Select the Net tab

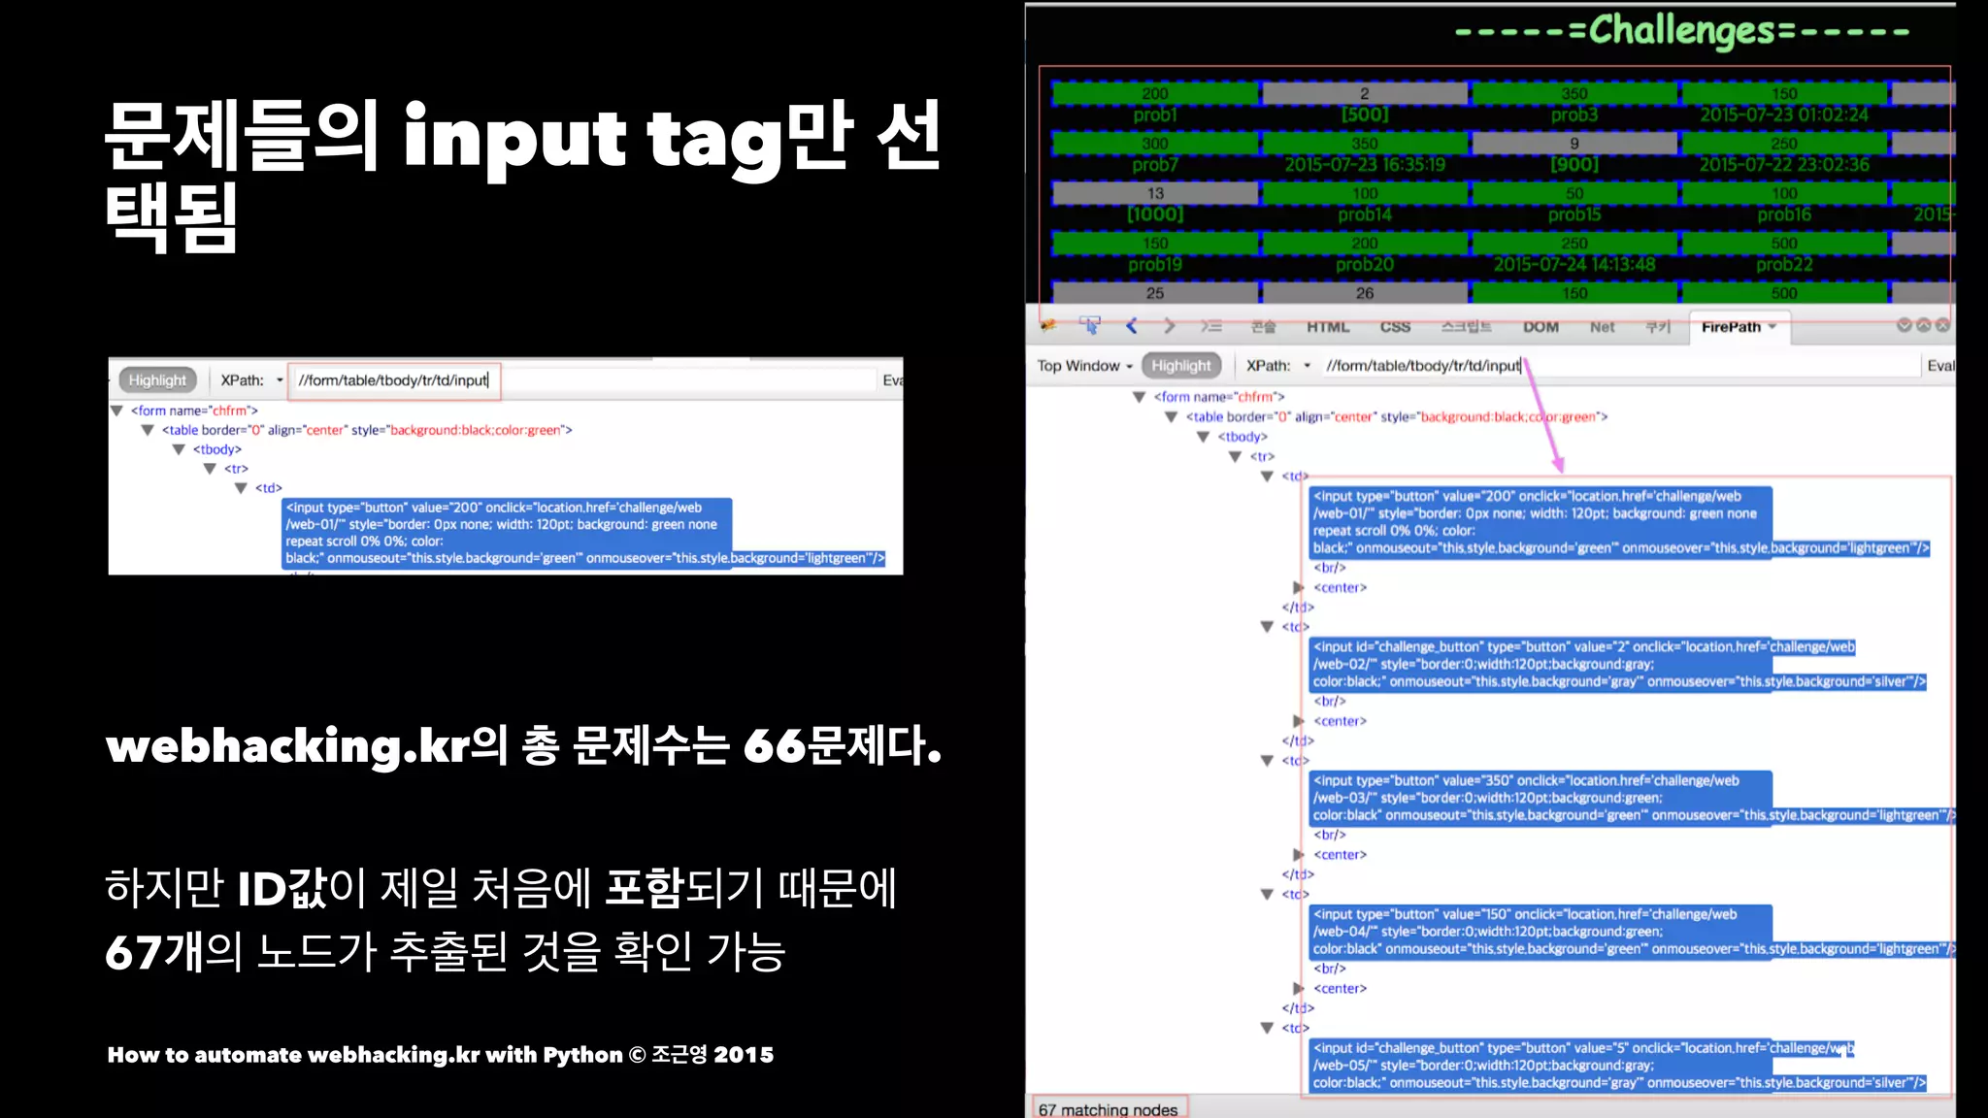[1603, 327]
